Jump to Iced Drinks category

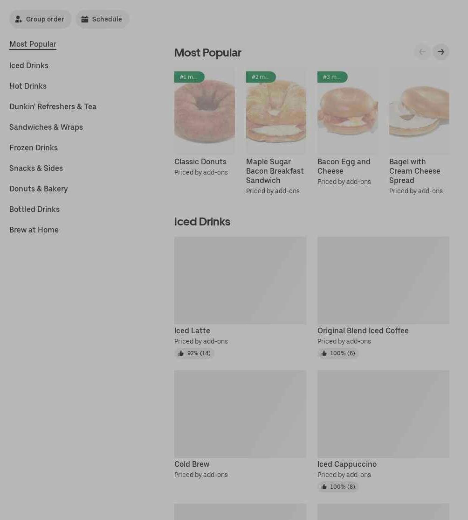coord(29,66)
